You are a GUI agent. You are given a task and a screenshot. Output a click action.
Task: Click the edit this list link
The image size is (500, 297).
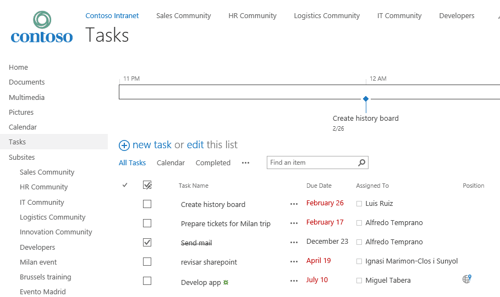click(x=195, y=145)
